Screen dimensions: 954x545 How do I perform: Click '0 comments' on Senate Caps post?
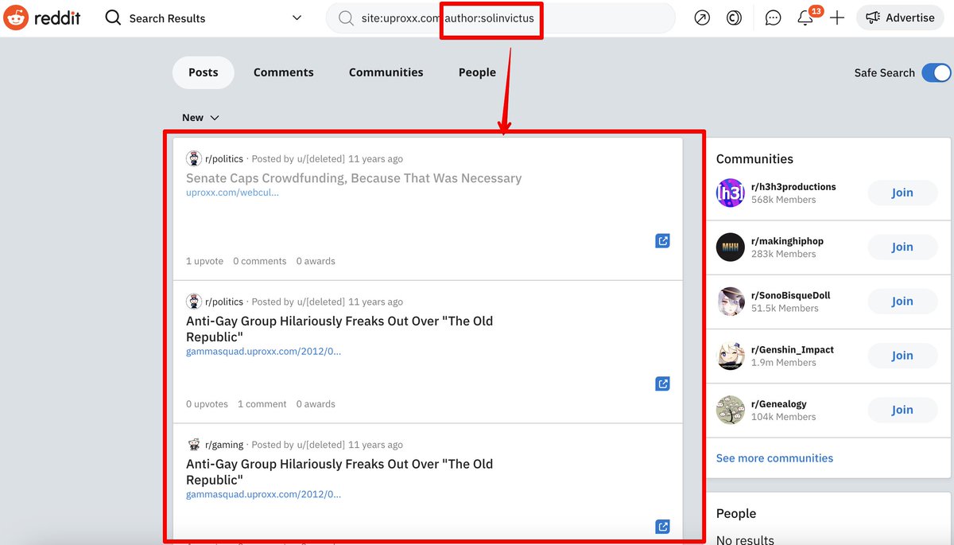point(259,261)
